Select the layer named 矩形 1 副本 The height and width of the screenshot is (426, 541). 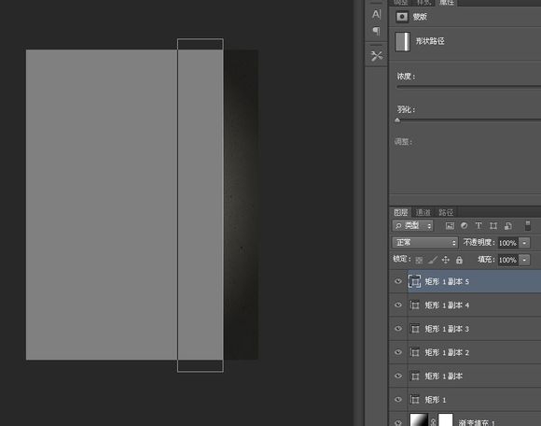[x=444, y=376]
